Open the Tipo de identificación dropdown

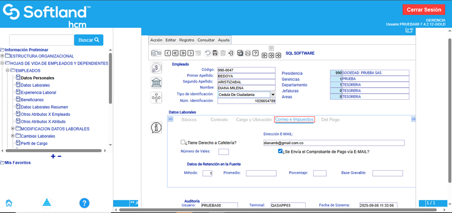pos(272,95)
